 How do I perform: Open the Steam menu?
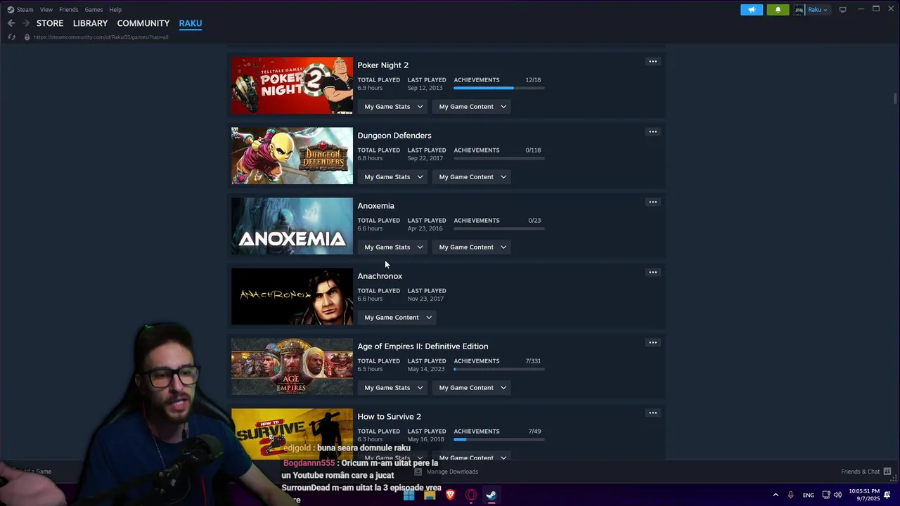(25, 10)
